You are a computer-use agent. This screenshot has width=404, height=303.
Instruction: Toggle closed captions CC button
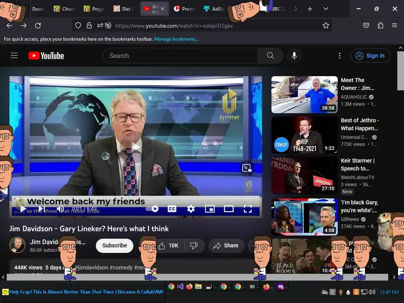point(172,209)
